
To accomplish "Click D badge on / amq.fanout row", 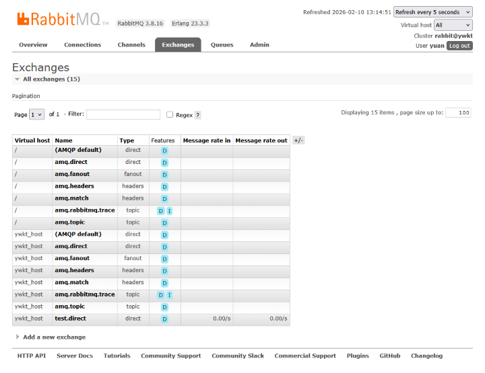I will tap(164, 175).
